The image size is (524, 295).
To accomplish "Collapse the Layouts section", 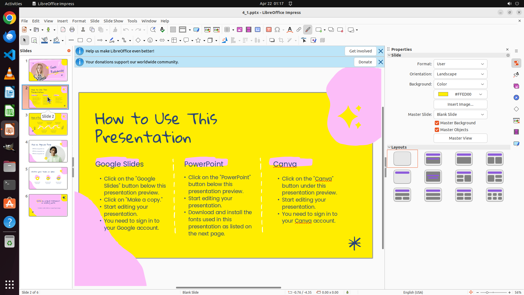I will 389,147.
